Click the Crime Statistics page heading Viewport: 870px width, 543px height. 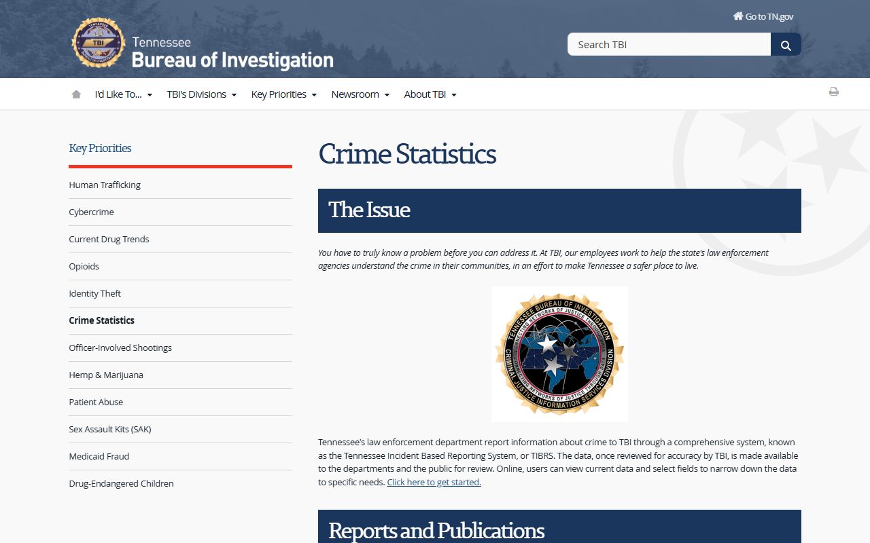click(x=407, y=154)
